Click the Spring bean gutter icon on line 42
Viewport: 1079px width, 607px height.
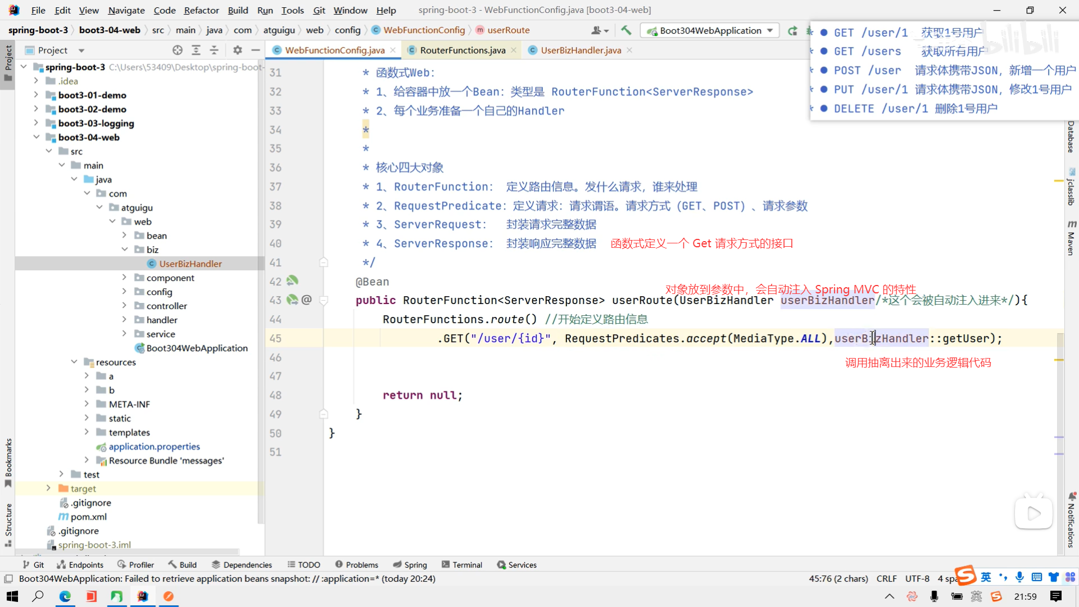click(292, 280)
